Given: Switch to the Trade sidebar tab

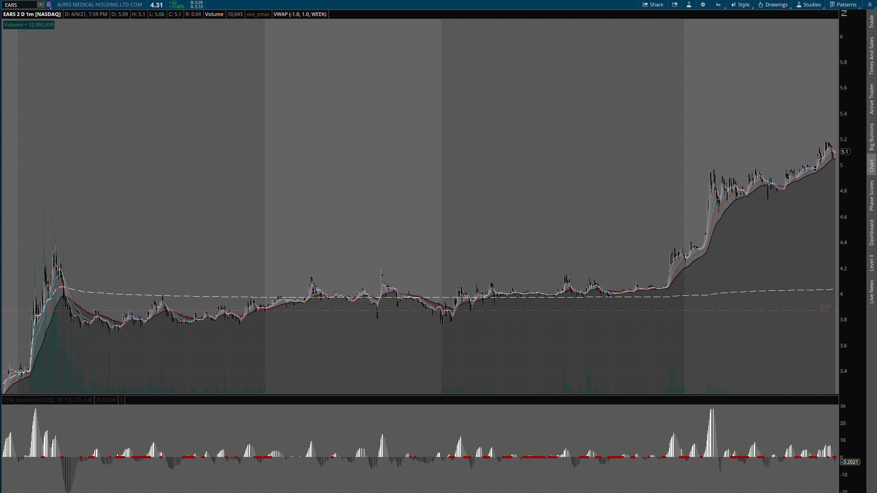Looking at the screenshot, I should 872,21.
